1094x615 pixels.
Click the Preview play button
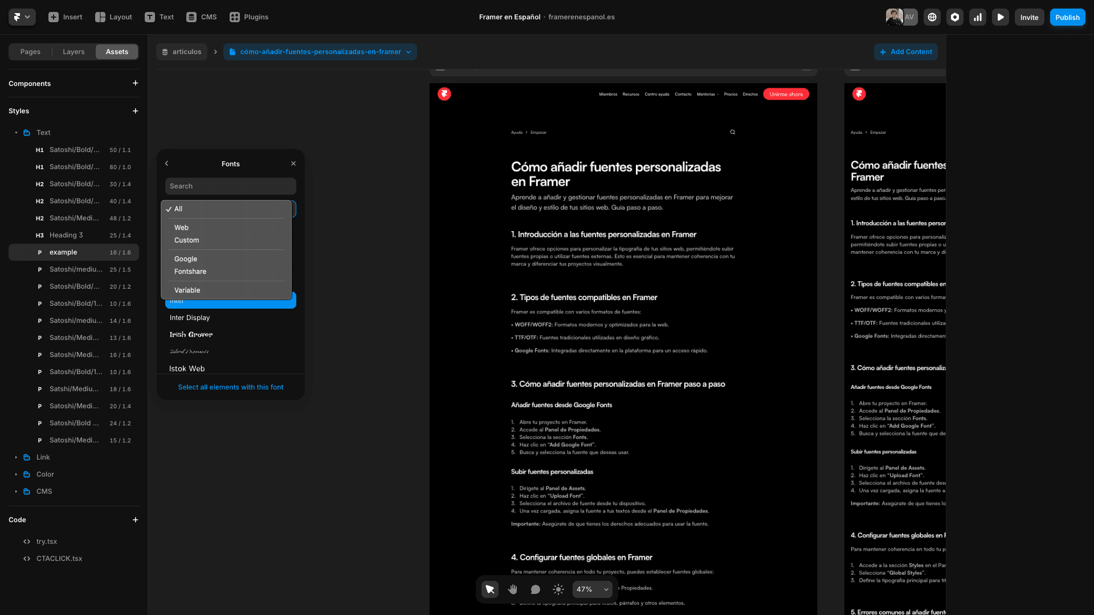(x=1001, y=17)
